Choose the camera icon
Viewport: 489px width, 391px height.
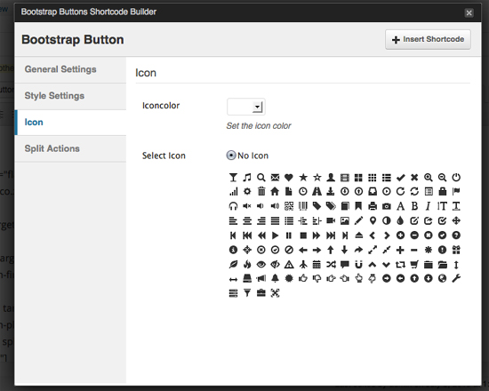pyautogui.click(x=387, y=206)
